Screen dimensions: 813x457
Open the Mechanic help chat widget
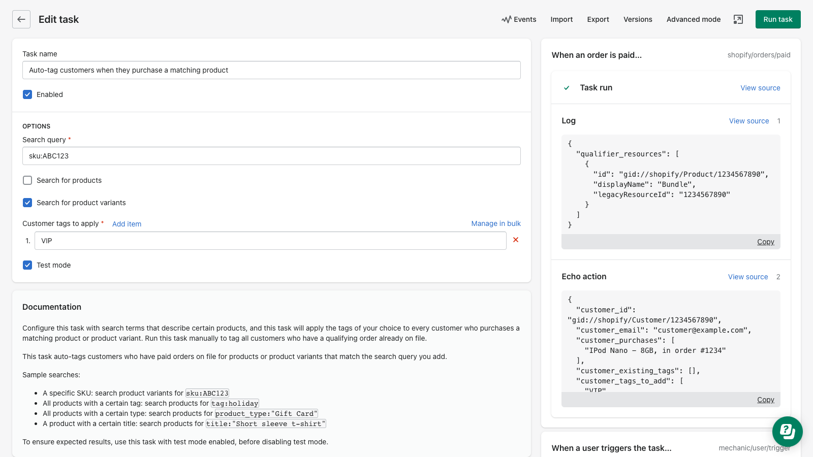787,432
